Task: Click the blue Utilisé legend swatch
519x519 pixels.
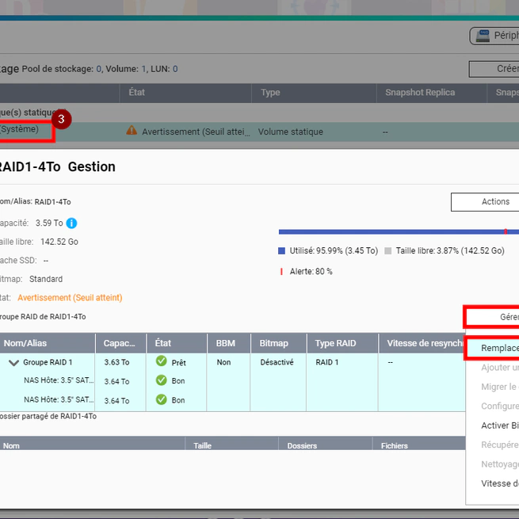Action: (x=281, y=250)
